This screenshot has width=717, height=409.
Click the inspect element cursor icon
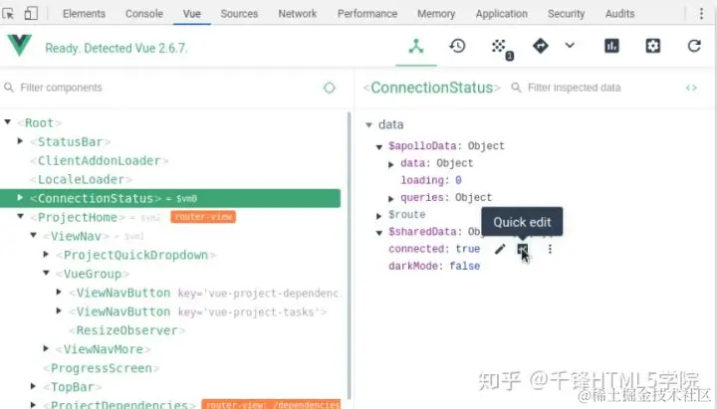click(x=8, y=14)
